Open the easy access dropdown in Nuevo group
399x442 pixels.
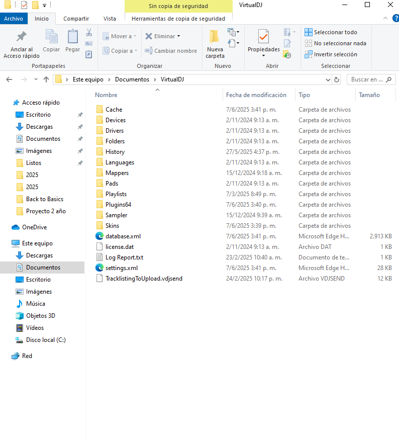pos(234,43)
